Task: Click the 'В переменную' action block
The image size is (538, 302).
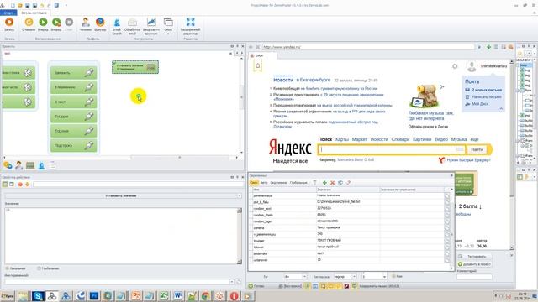Action: [74, 87]
